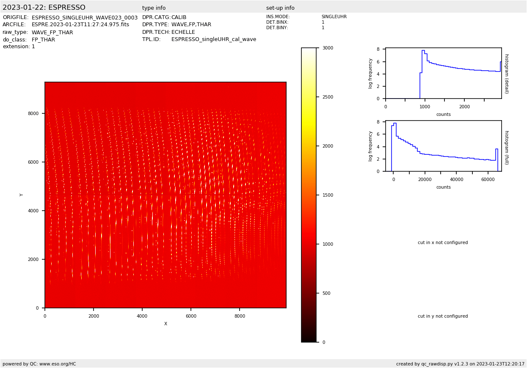
Task: Click the DPR.TECH value ECHELLE
Action: pos(183,32)
